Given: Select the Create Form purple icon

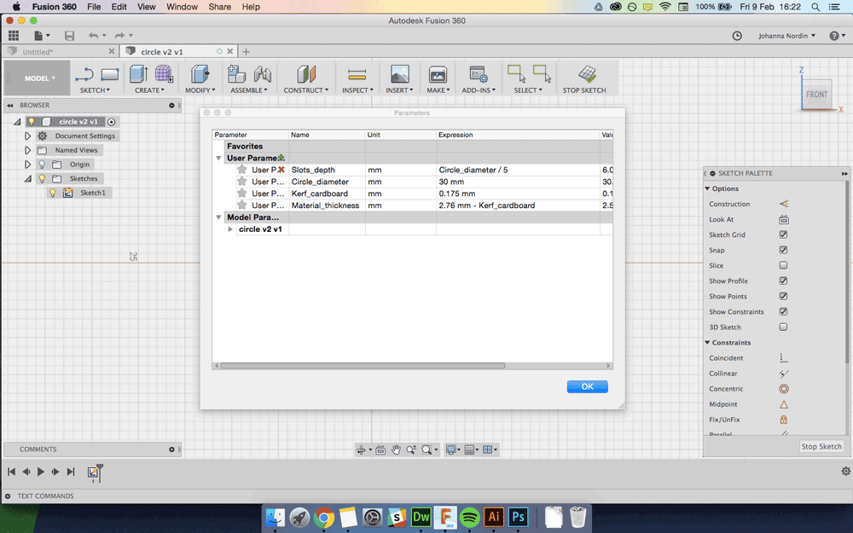Looking at the screenshot, I should pos(164,74).
